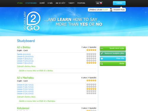The width and height of the screenshot is (148, 111).
Task: Click the Vocabulary 2 GO logo
Action: (32, 21)
